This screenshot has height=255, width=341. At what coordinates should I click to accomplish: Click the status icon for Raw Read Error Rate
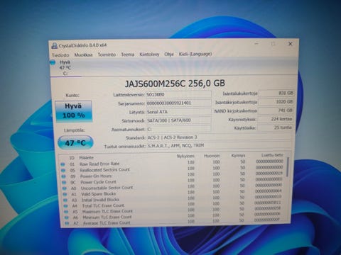63,164
